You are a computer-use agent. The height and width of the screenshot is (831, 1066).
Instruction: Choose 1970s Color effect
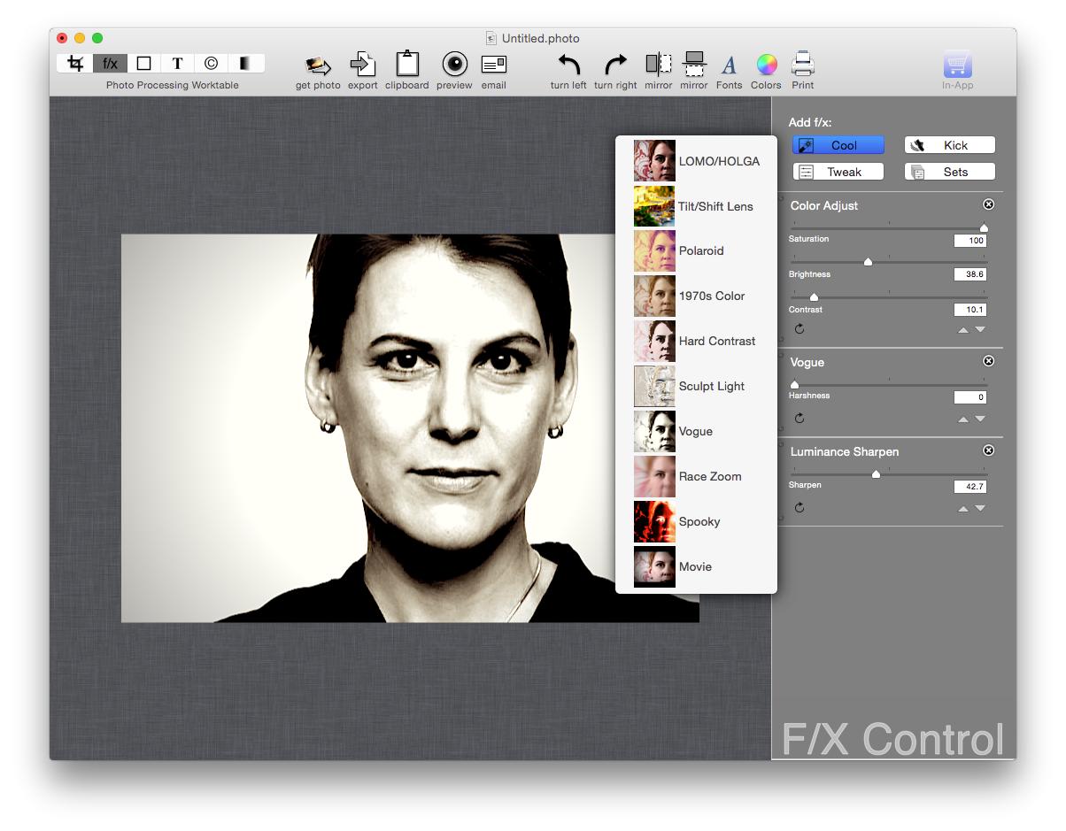point(697,296)
